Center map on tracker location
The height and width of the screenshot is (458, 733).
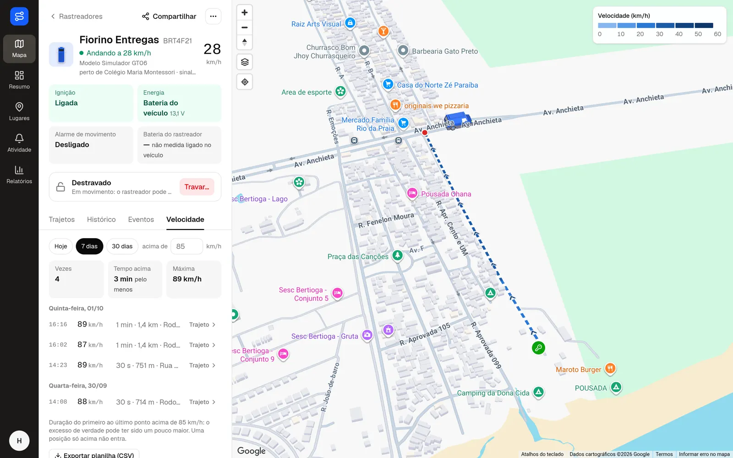[245, 82]
